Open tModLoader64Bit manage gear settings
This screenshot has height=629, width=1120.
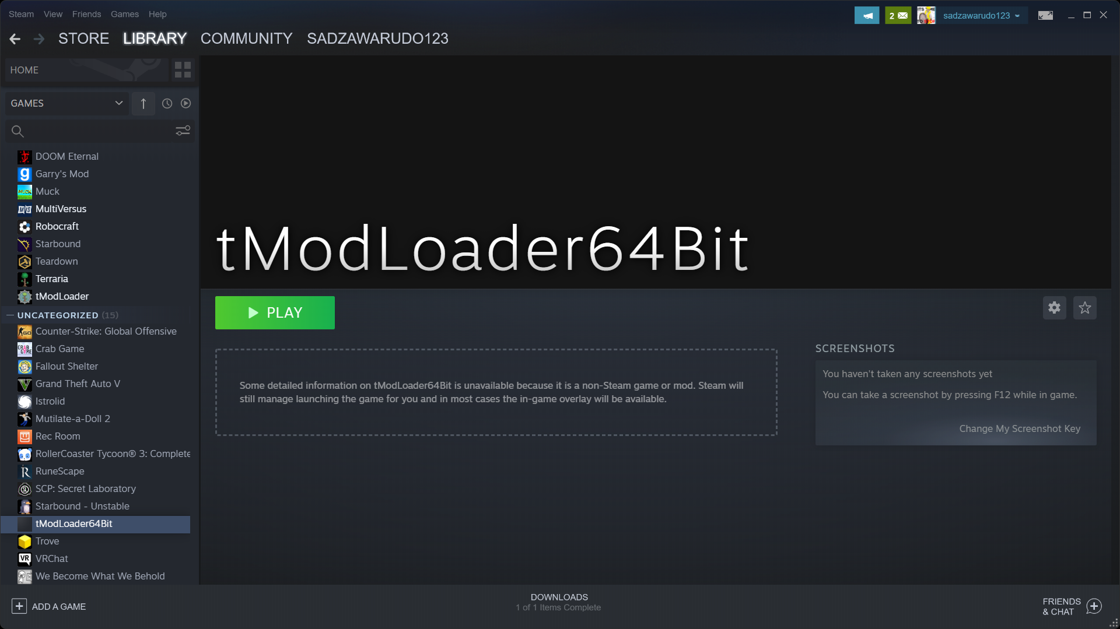[x=1055, y=308]
